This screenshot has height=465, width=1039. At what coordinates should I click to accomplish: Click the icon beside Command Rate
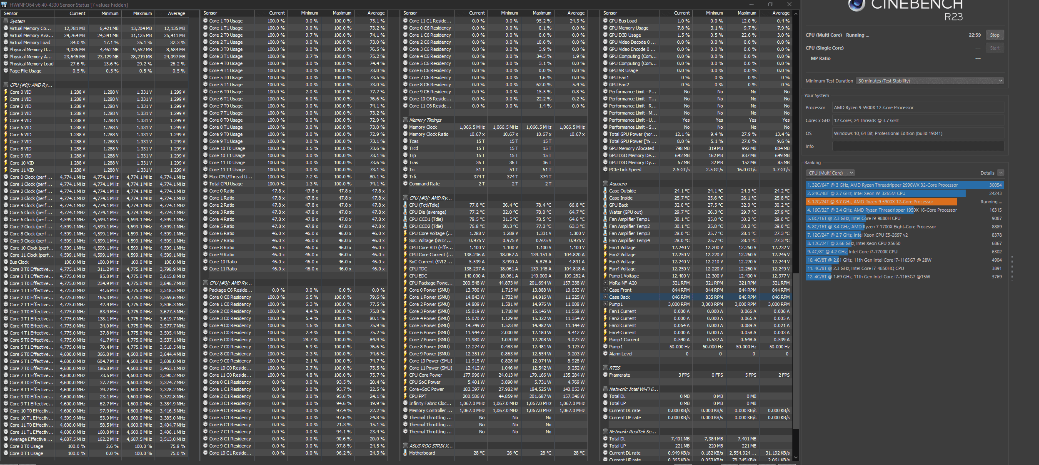(x=405, y=184)
